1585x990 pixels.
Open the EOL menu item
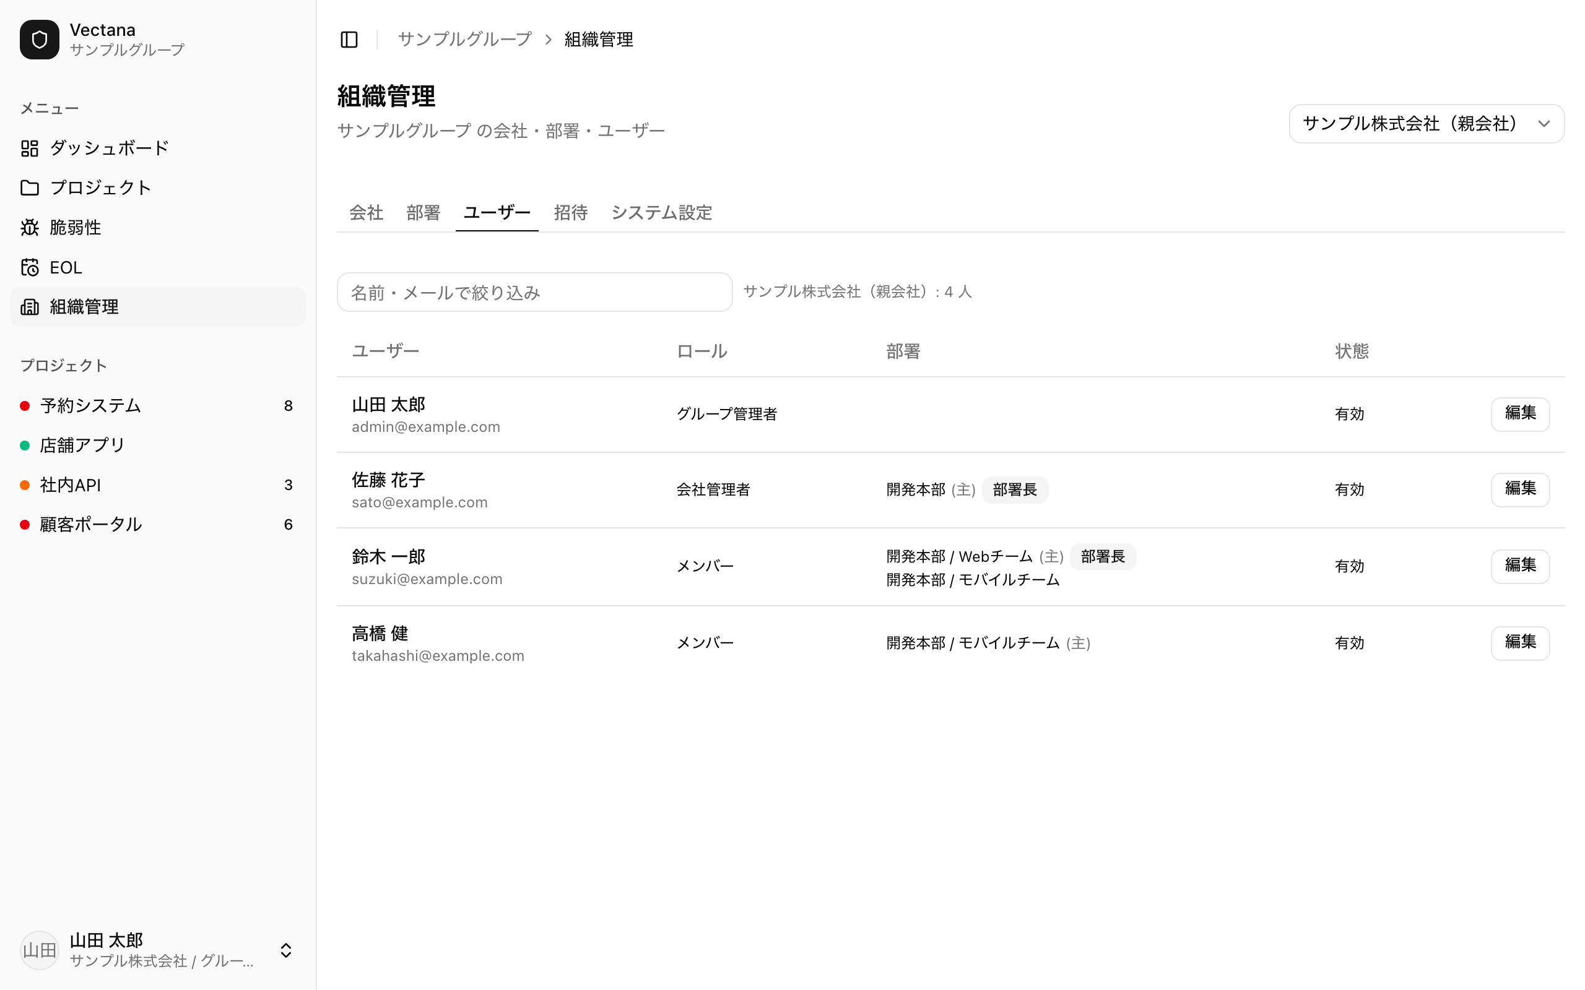point(158,267)
